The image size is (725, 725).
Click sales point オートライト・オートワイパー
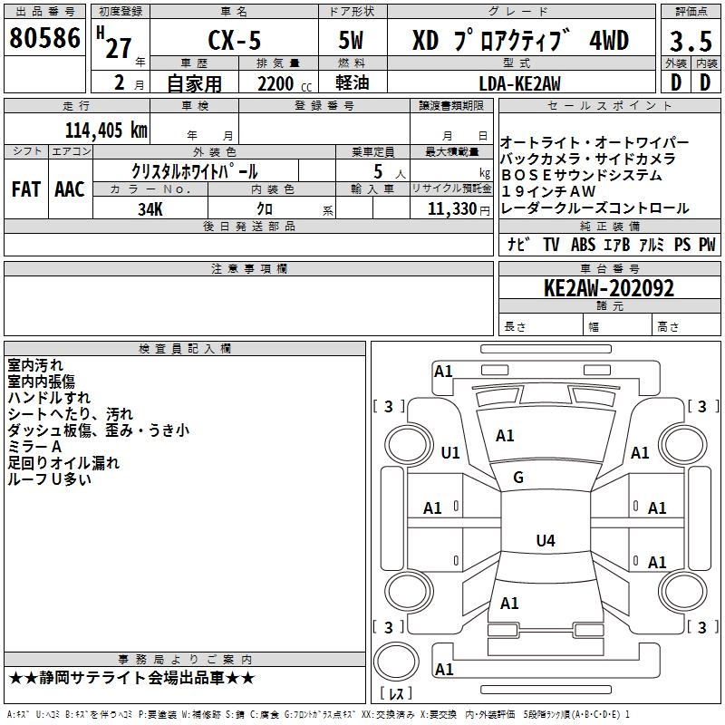[x=594, y=142]
